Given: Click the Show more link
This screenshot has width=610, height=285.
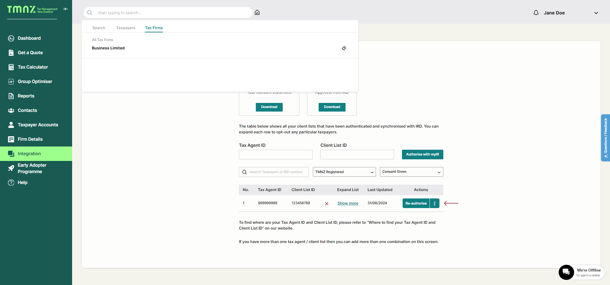Looking at the screenshot, I should (348, 203).
